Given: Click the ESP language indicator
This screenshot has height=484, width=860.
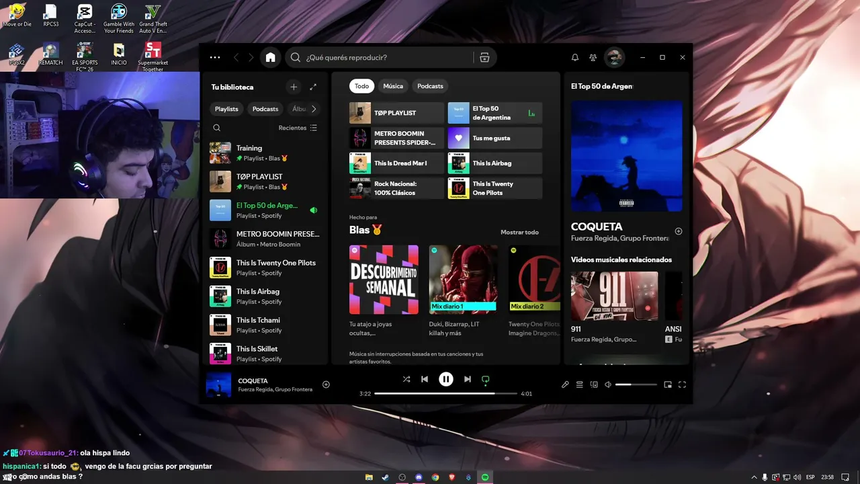Looking at the screenshot, I should [810, 477].
